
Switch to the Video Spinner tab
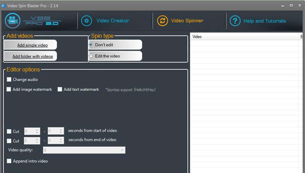pyautogui.click(x=187, y=21)
